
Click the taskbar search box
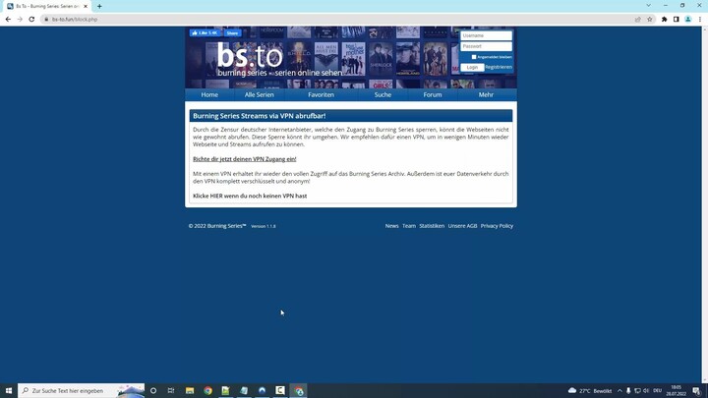click(x=82, y=391)
